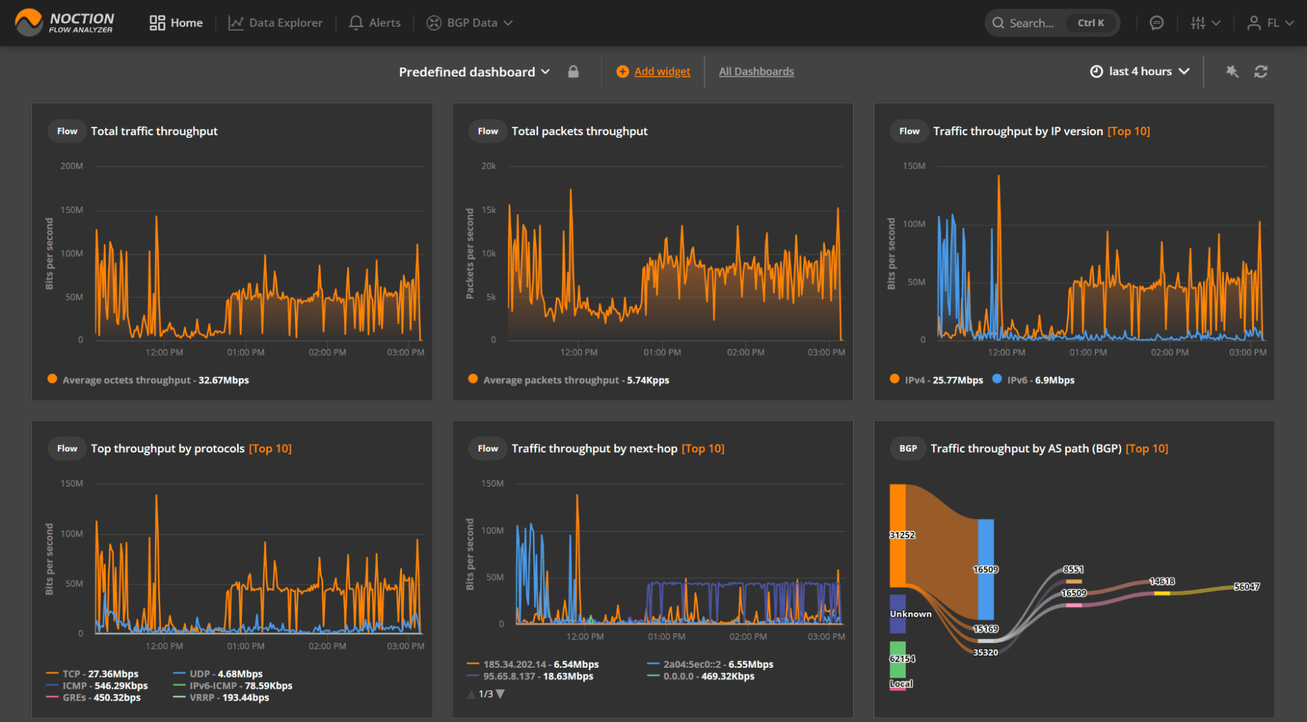The image size is (1307, 722).
Task: Open the Home dashboard menu item
Action: click(176, 23)
